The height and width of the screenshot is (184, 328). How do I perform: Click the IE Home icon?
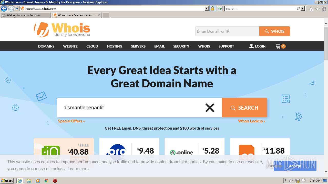311,9
